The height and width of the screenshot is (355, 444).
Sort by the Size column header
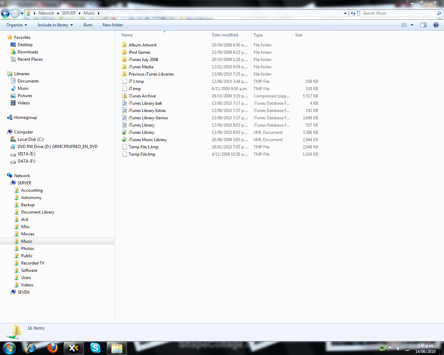(307, 35)
